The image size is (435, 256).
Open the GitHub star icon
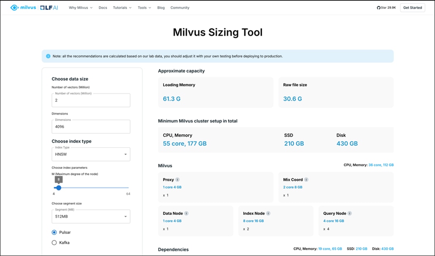click(378, 7)
